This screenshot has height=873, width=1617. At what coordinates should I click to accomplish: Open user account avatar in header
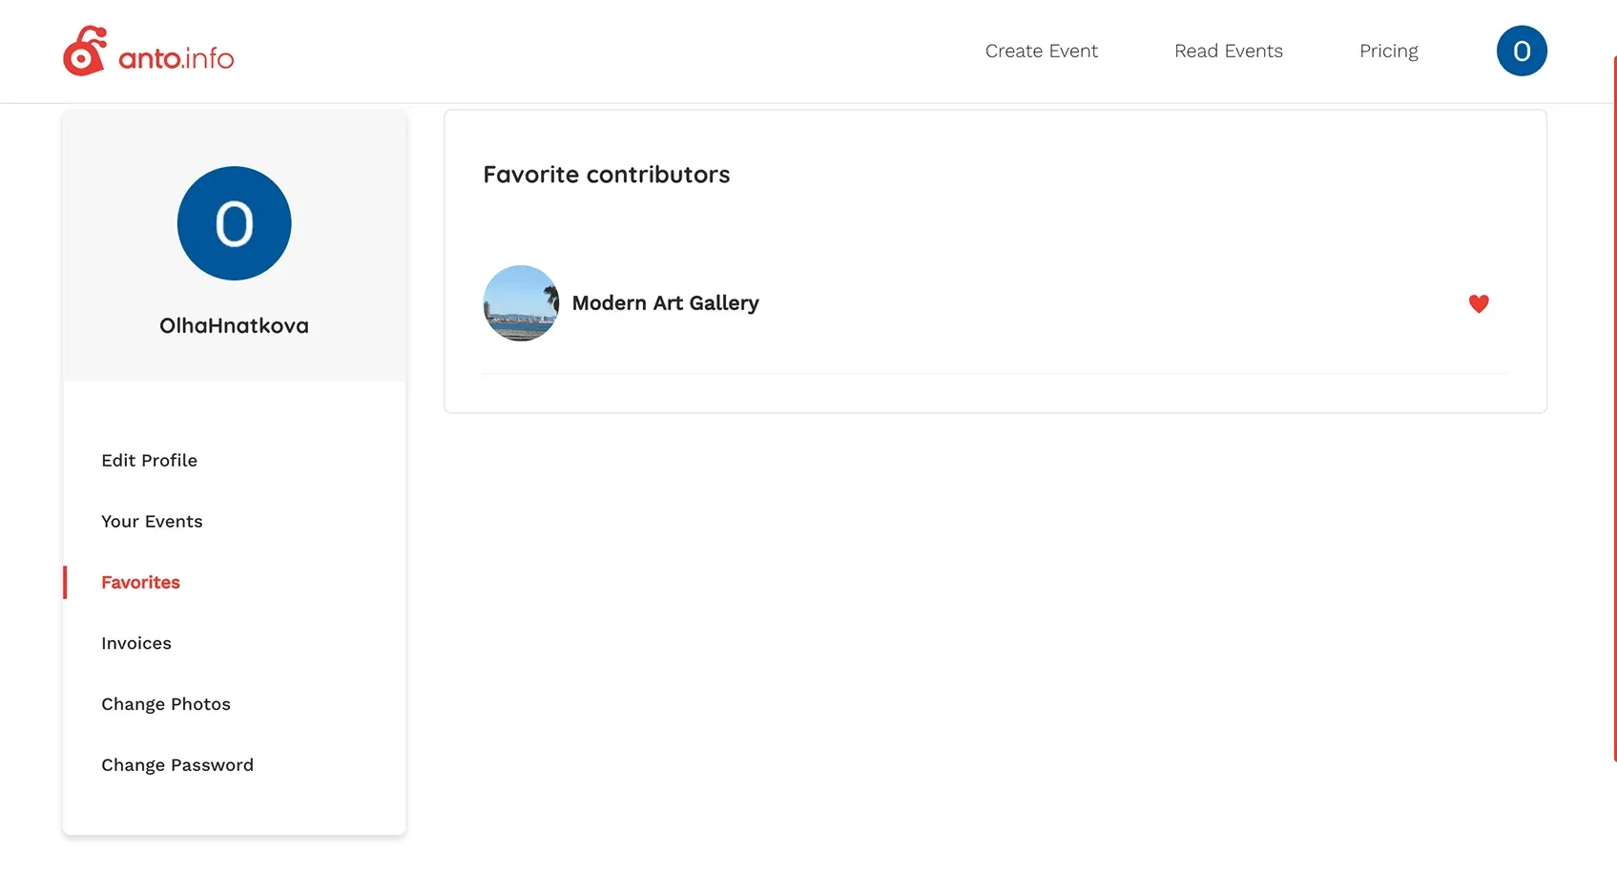tap(1521, 52)
